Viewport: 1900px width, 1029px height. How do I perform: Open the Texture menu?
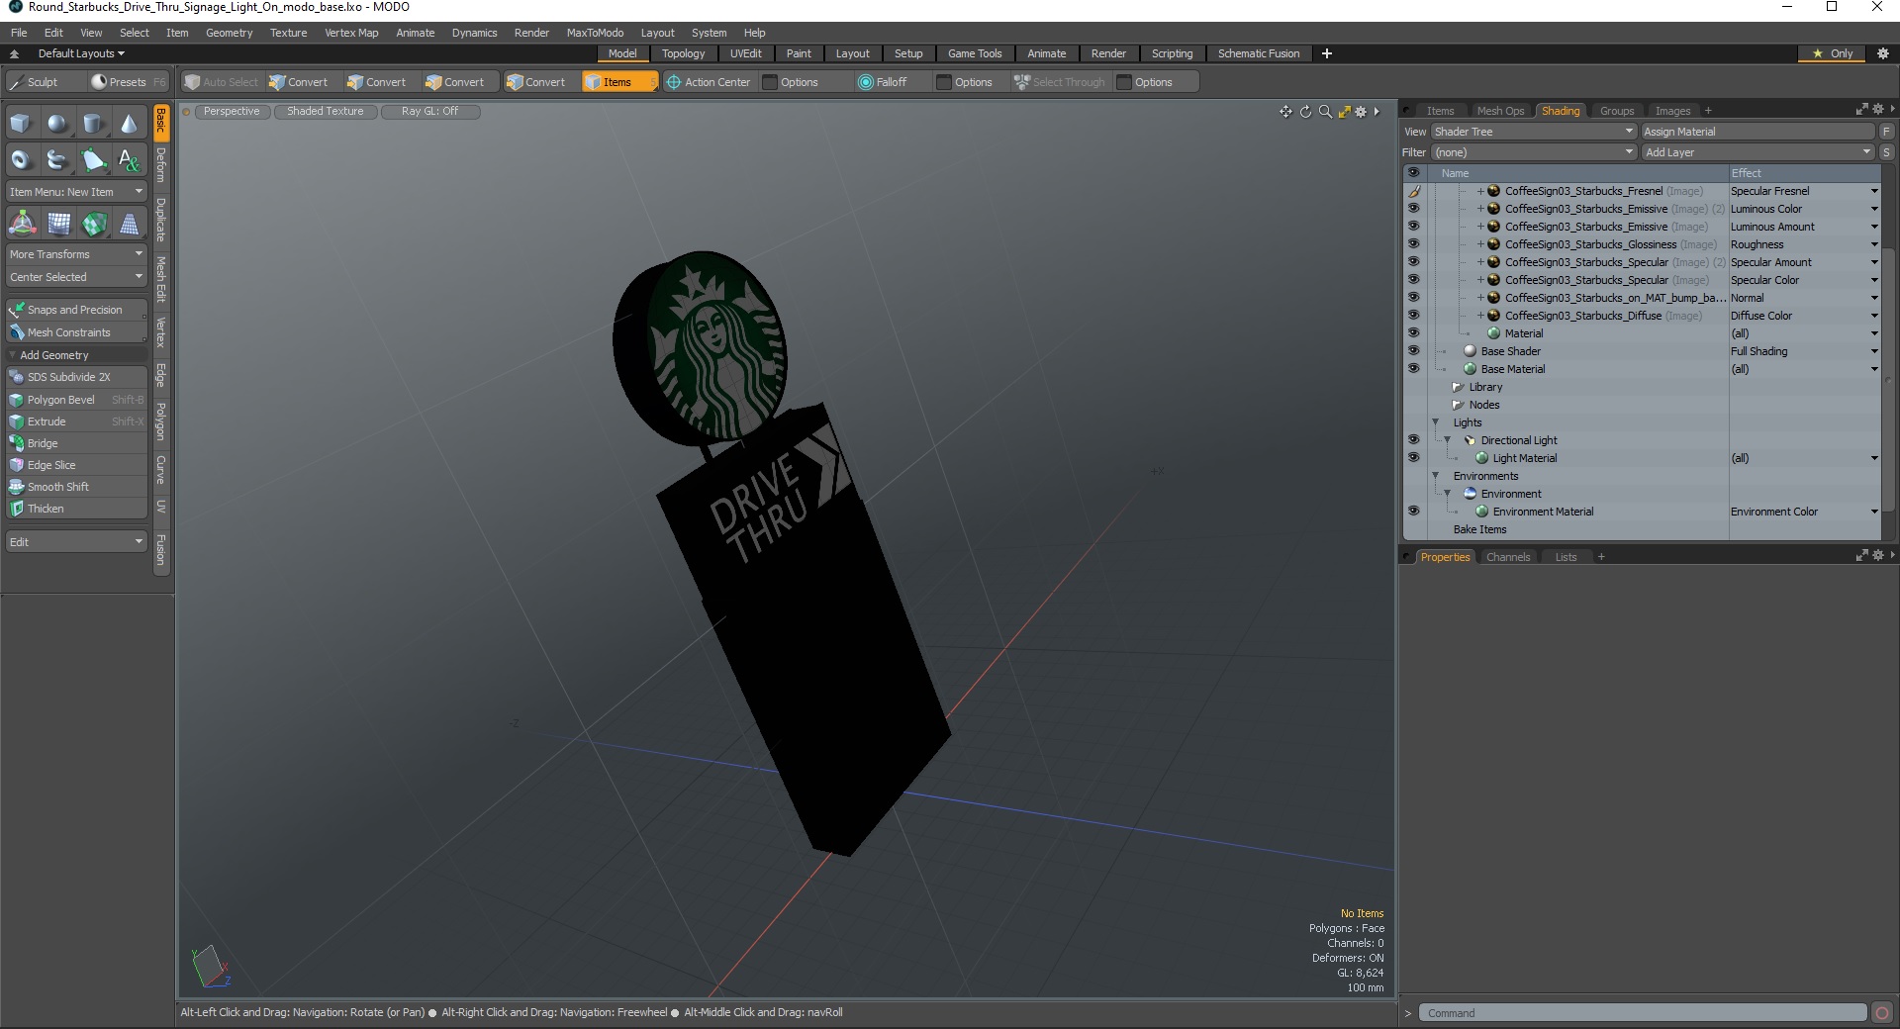pos(288,33)
